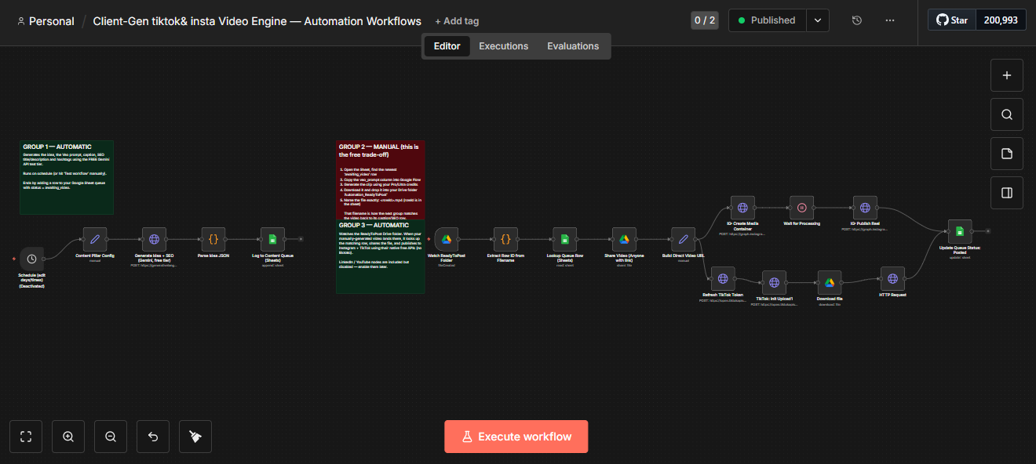Open the IG Publish Reel node
The height and width of the screenshot is (464, 1036).
coord(865,208)
